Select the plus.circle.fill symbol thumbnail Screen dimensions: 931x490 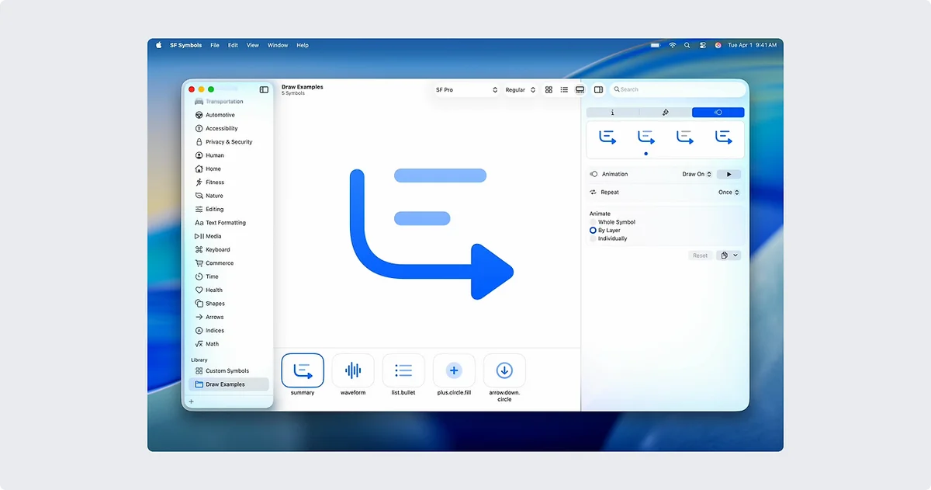pos(454,371)
